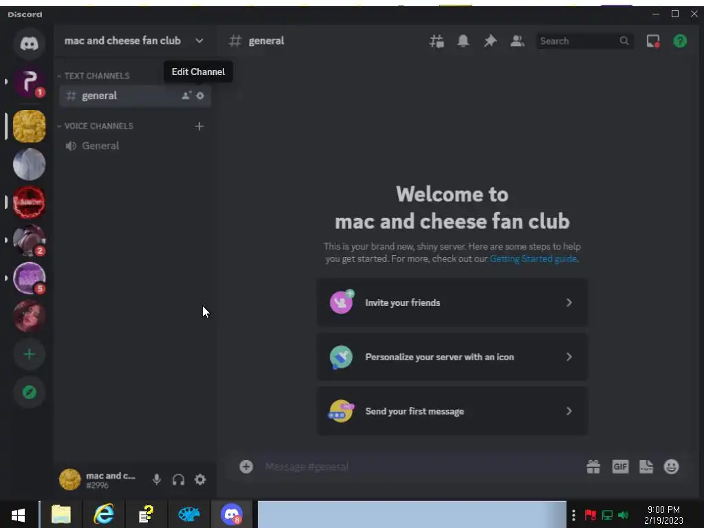
Task: Send a gift icon in message bar
Action: coord(593,467)
